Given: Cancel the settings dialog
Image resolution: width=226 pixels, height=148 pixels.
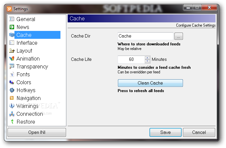Looking at the screenshot, I should [199, 132].
